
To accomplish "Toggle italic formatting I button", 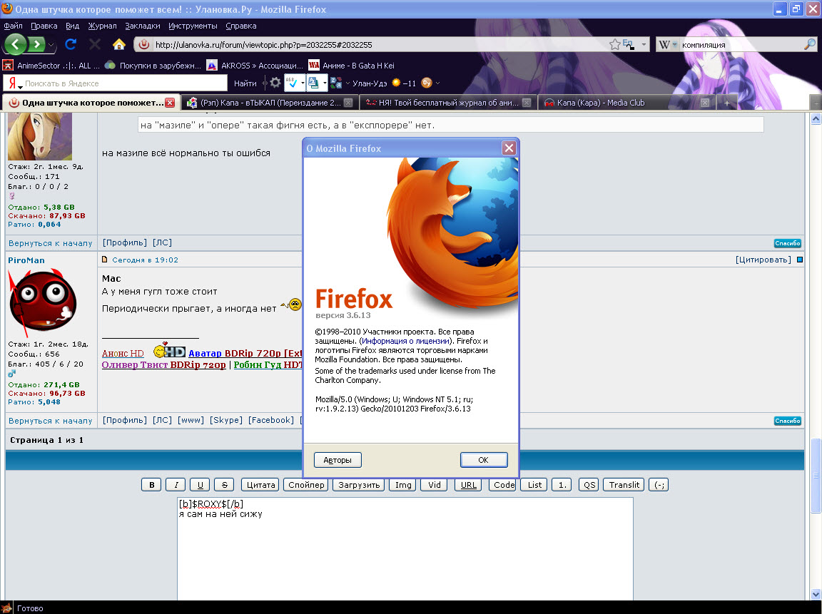I will [176, 485].
